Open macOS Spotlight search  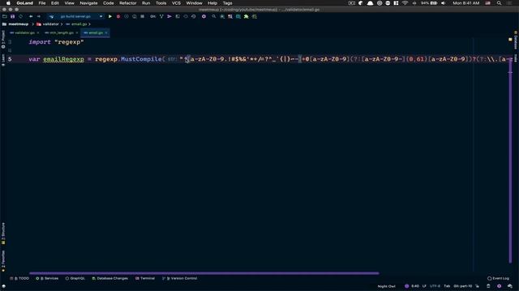pos(499,3)
